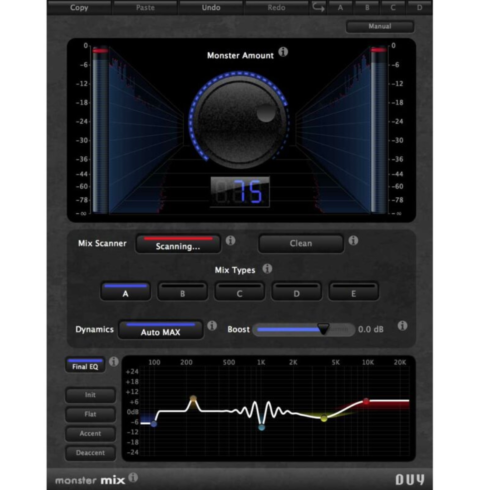The height and width of the screenshot is (490, 490).
Task: Click right level meter bar
Action: pos(379,129)
